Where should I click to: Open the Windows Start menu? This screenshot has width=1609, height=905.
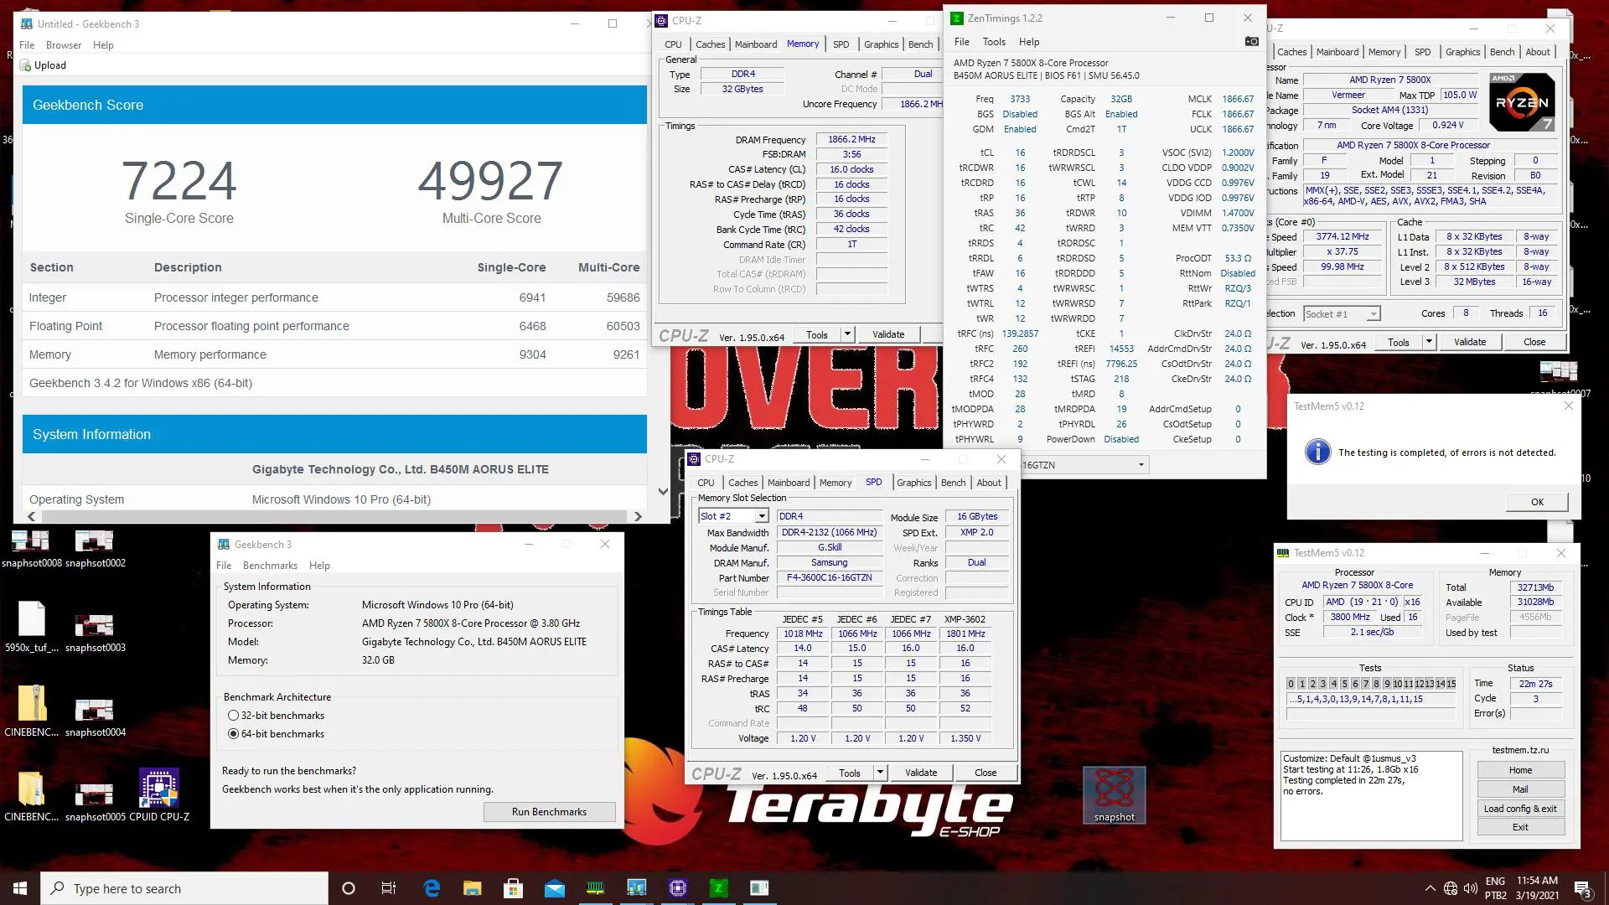point(20,888)
